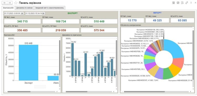
Task: Click the start date field 01.11.2023
Action: [x=13, y=13]
